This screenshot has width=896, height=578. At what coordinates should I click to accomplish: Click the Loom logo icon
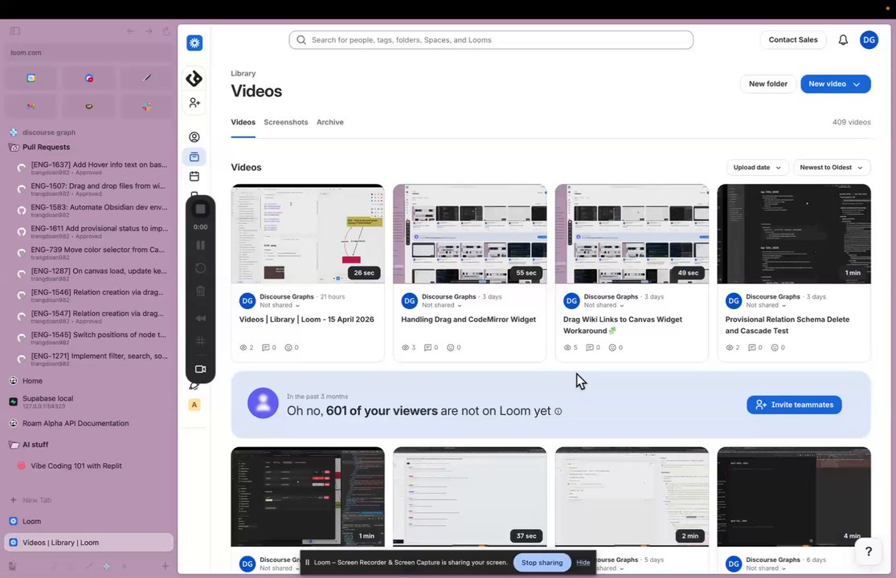194,43
